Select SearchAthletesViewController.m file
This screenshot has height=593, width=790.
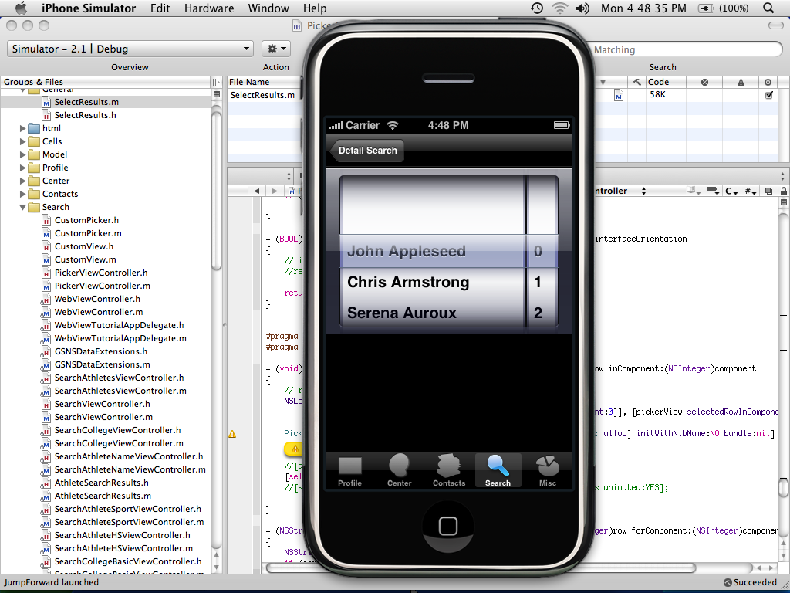120,391
